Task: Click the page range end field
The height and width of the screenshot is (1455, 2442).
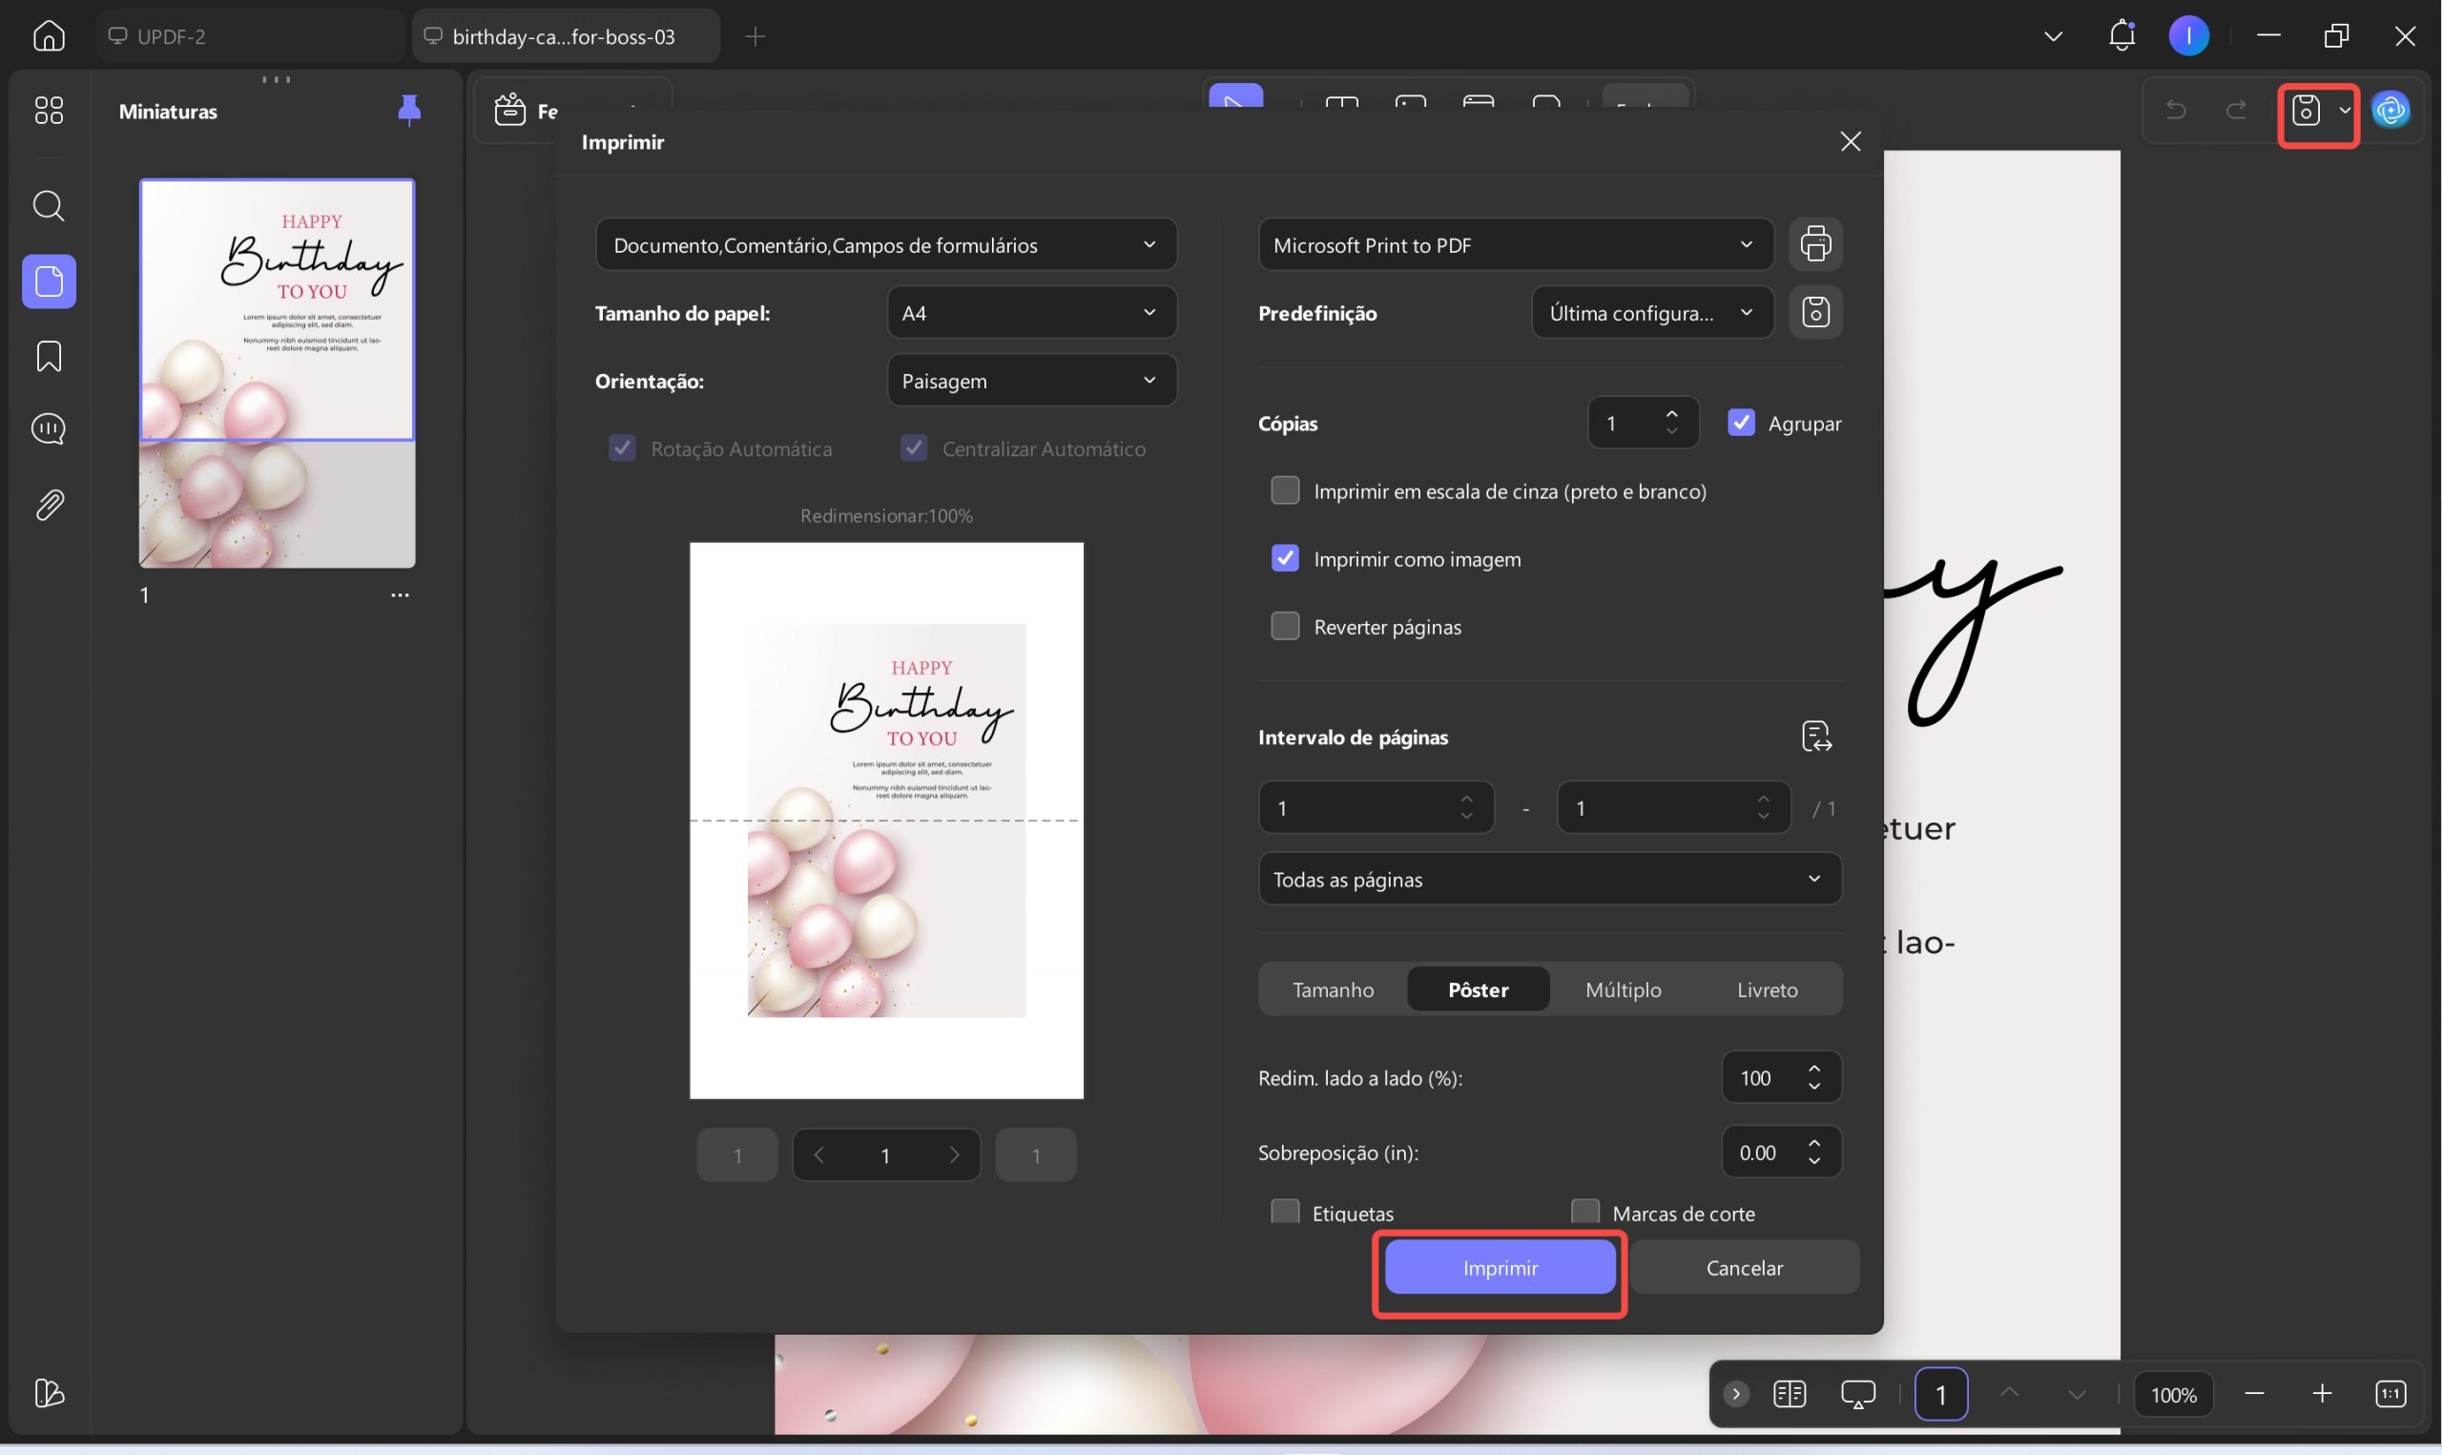Action: point(1674,807)
